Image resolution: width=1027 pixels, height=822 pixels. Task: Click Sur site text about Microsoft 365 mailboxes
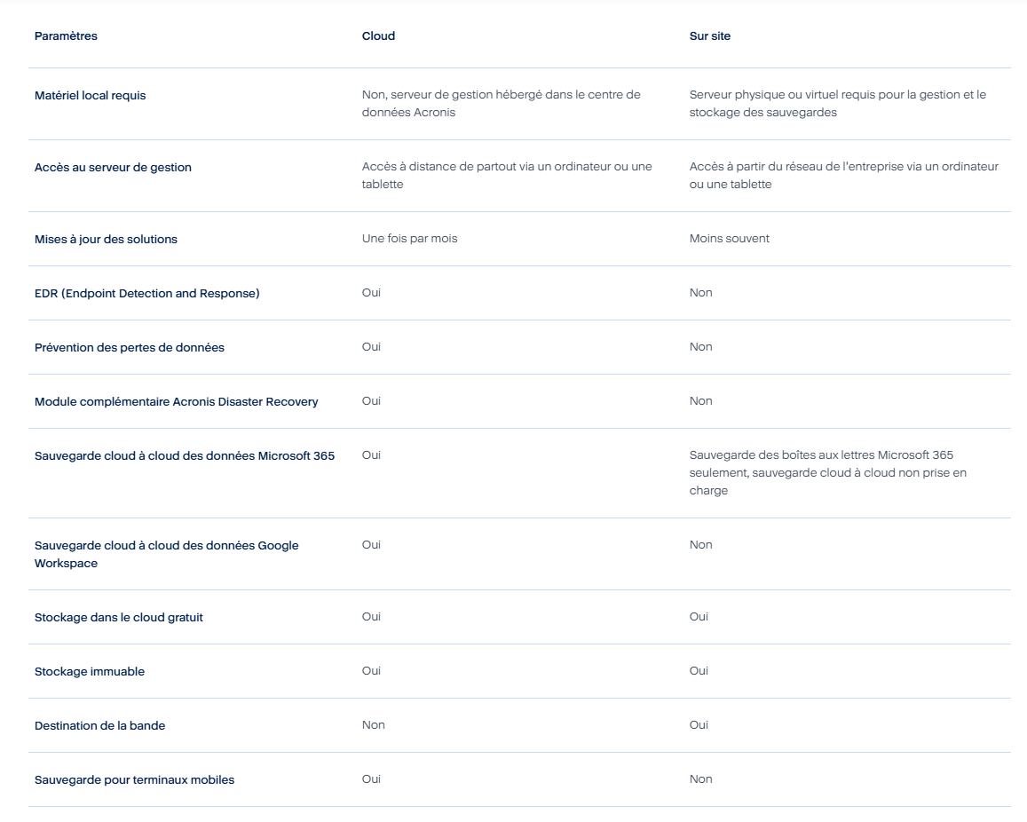[828, 473]
